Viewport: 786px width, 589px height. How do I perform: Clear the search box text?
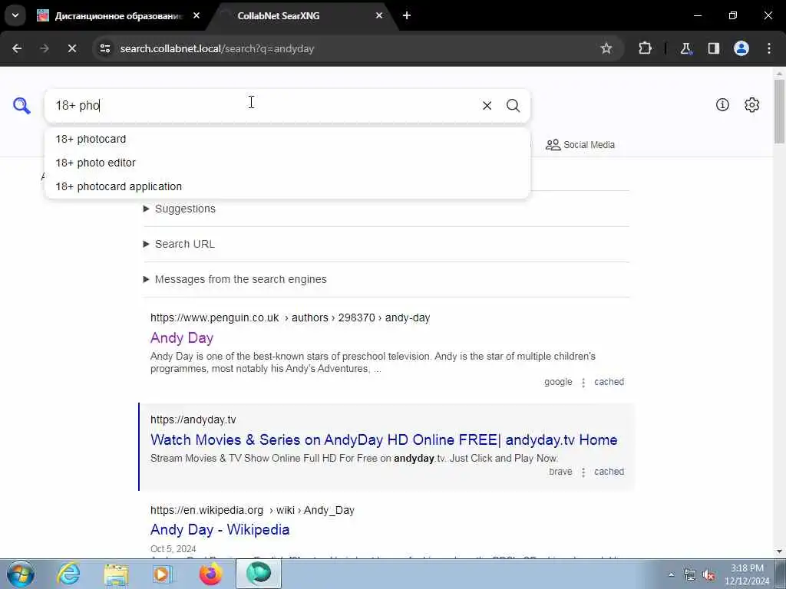click(487, 106)
